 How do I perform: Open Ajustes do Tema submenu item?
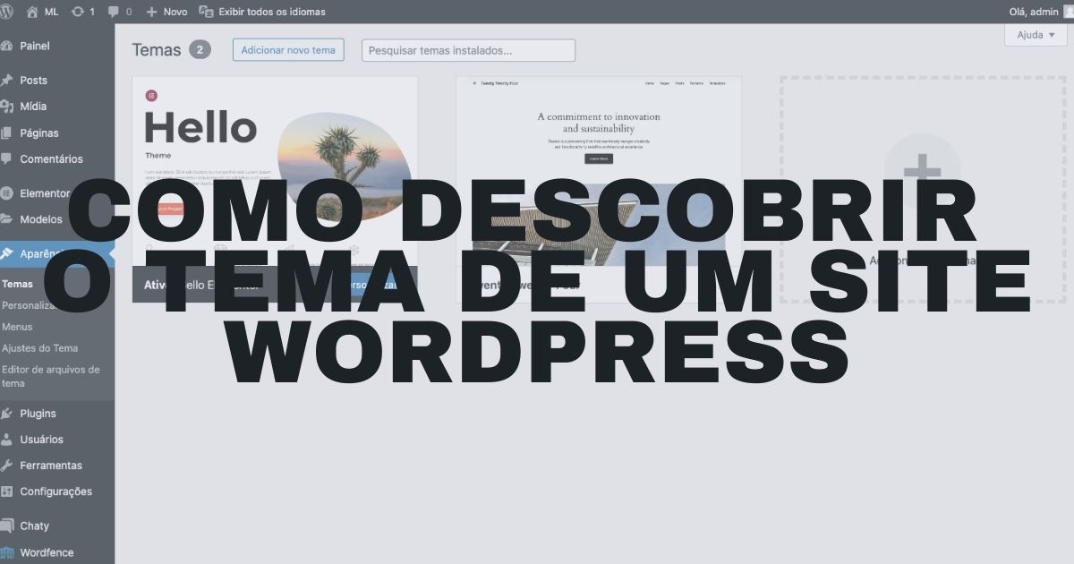tap(39, 348)
